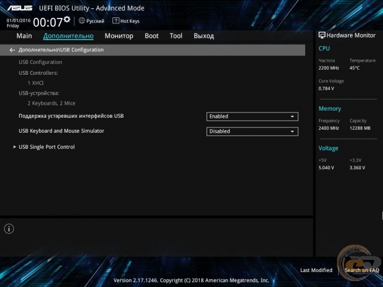Click the '1 XHCI' text
The image size is (383, 287).
(36, 83)
